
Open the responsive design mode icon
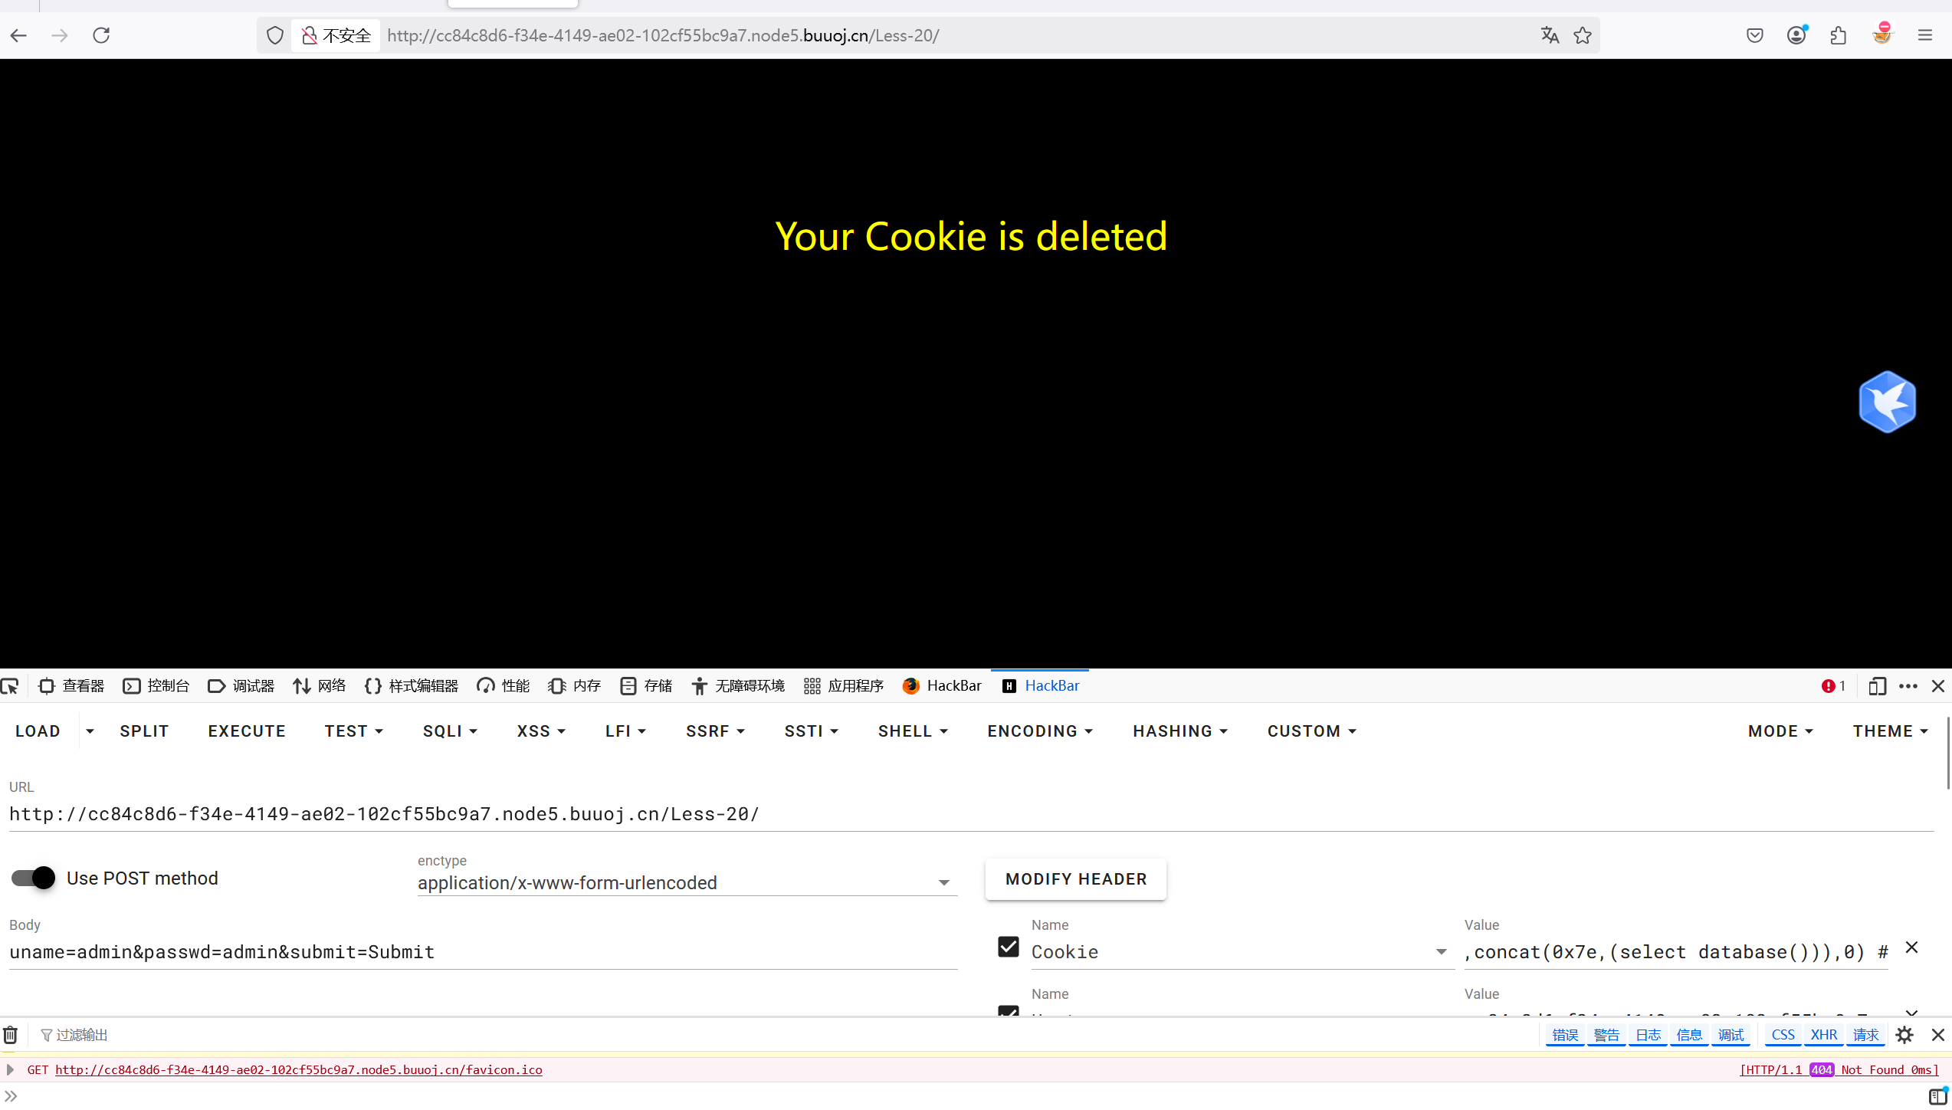(x=1877, y=686)
